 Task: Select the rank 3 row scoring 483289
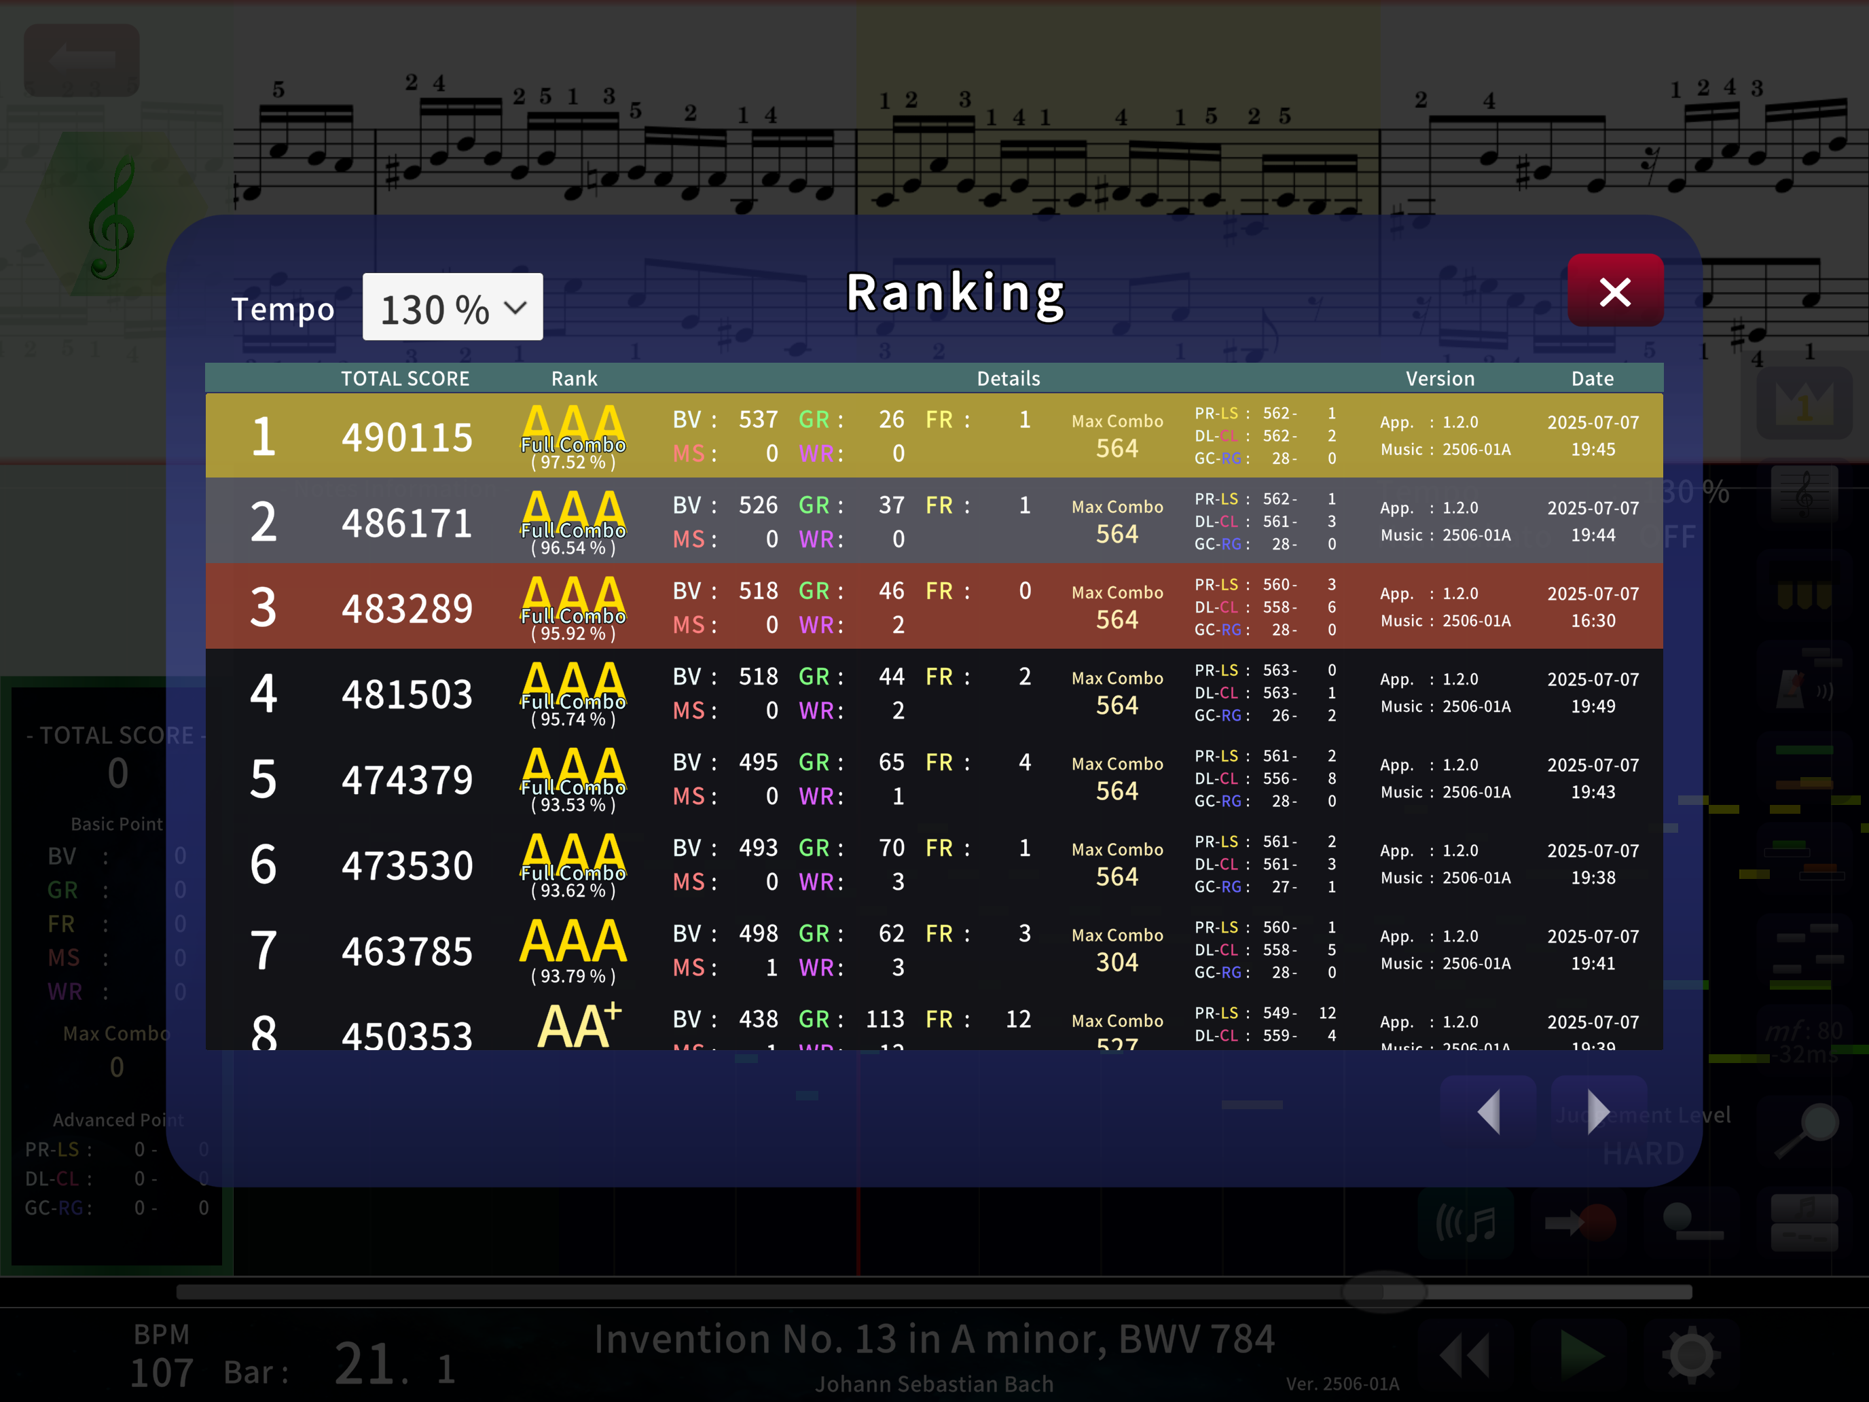click(x=934, y=606)
